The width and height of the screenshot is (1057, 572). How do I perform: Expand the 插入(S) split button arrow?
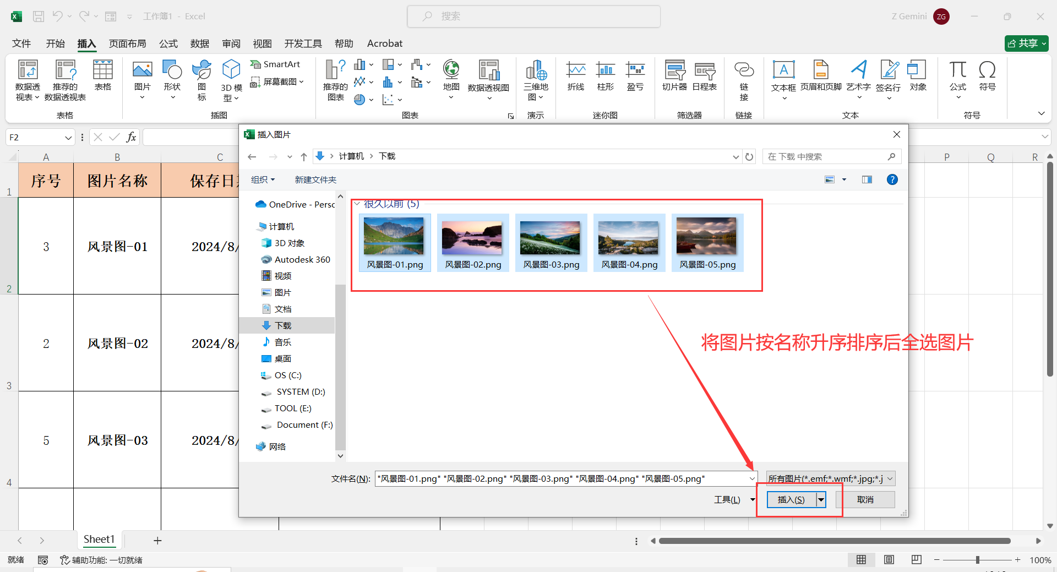[821, 499]
